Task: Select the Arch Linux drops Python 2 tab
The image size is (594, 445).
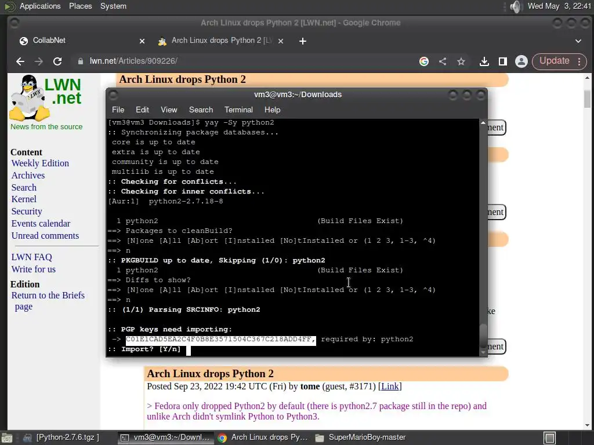Action: click(220, 41)
